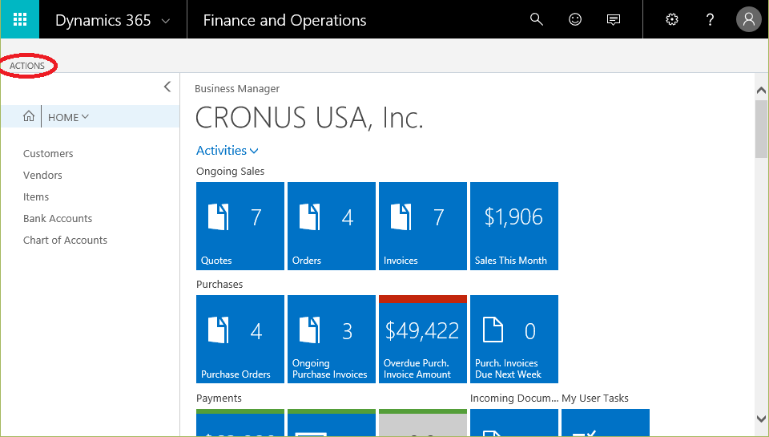
Task: Open Ongoing Purchase Invoices tile
Action: coord(332,339)
